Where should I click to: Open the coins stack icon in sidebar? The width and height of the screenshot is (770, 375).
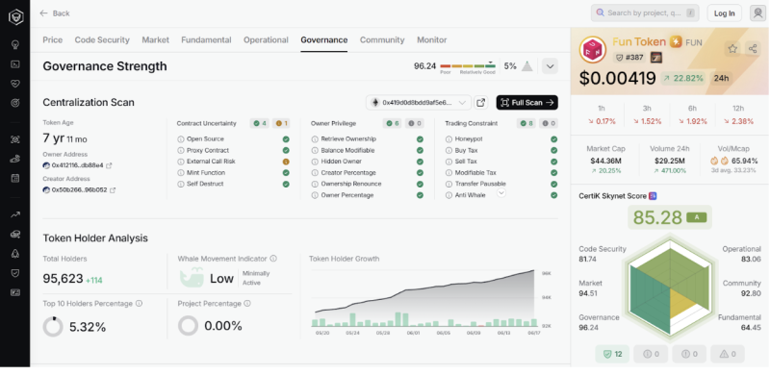click(x=15, y=234)
